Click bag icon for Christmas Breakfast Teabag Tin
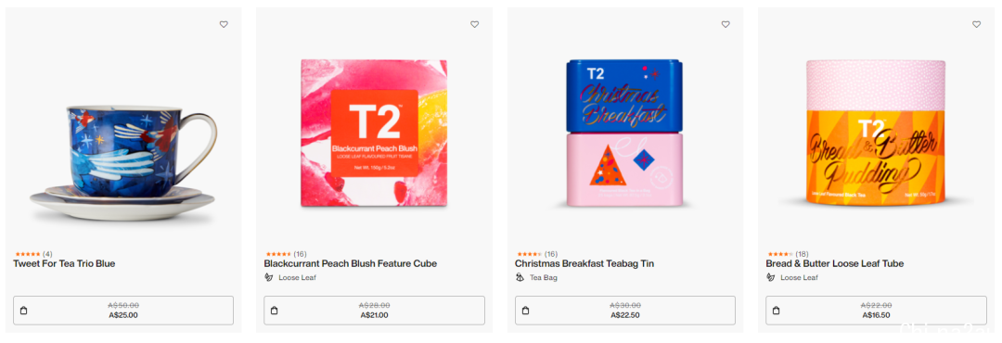Screen dimensions: 1002x343 [525, 311]
